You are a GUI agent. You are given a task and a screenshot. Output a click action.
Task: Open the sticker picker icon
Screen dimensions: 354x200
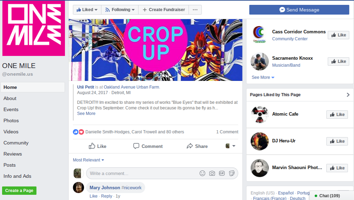pos(232,173)
